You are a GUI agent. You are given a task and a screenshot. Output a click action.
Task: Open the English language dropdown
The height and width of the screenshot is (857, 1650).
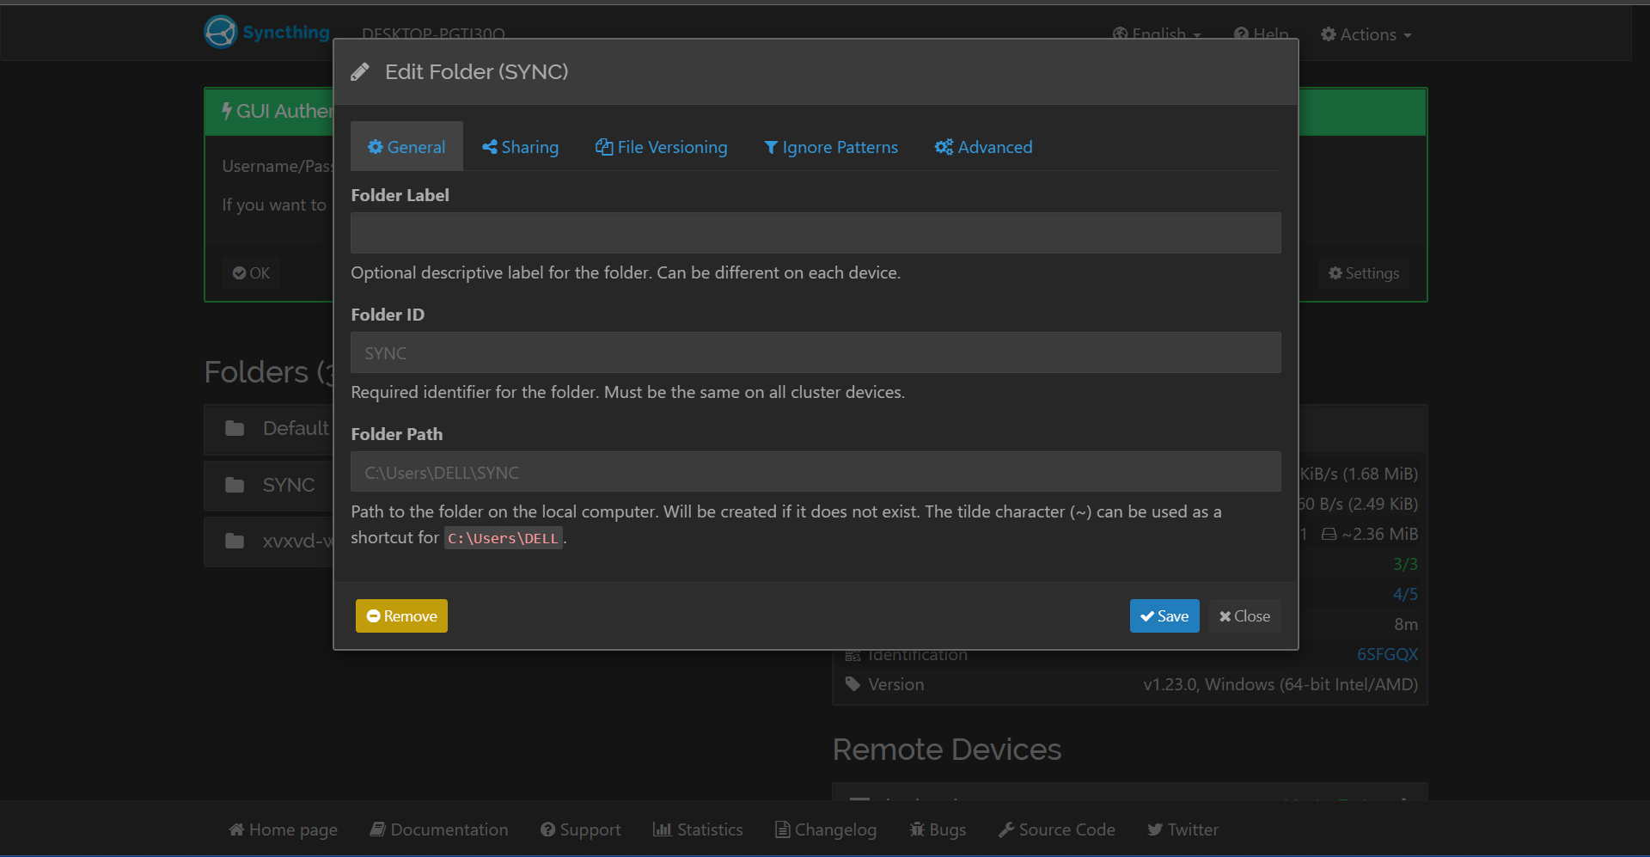point(1156,34)
